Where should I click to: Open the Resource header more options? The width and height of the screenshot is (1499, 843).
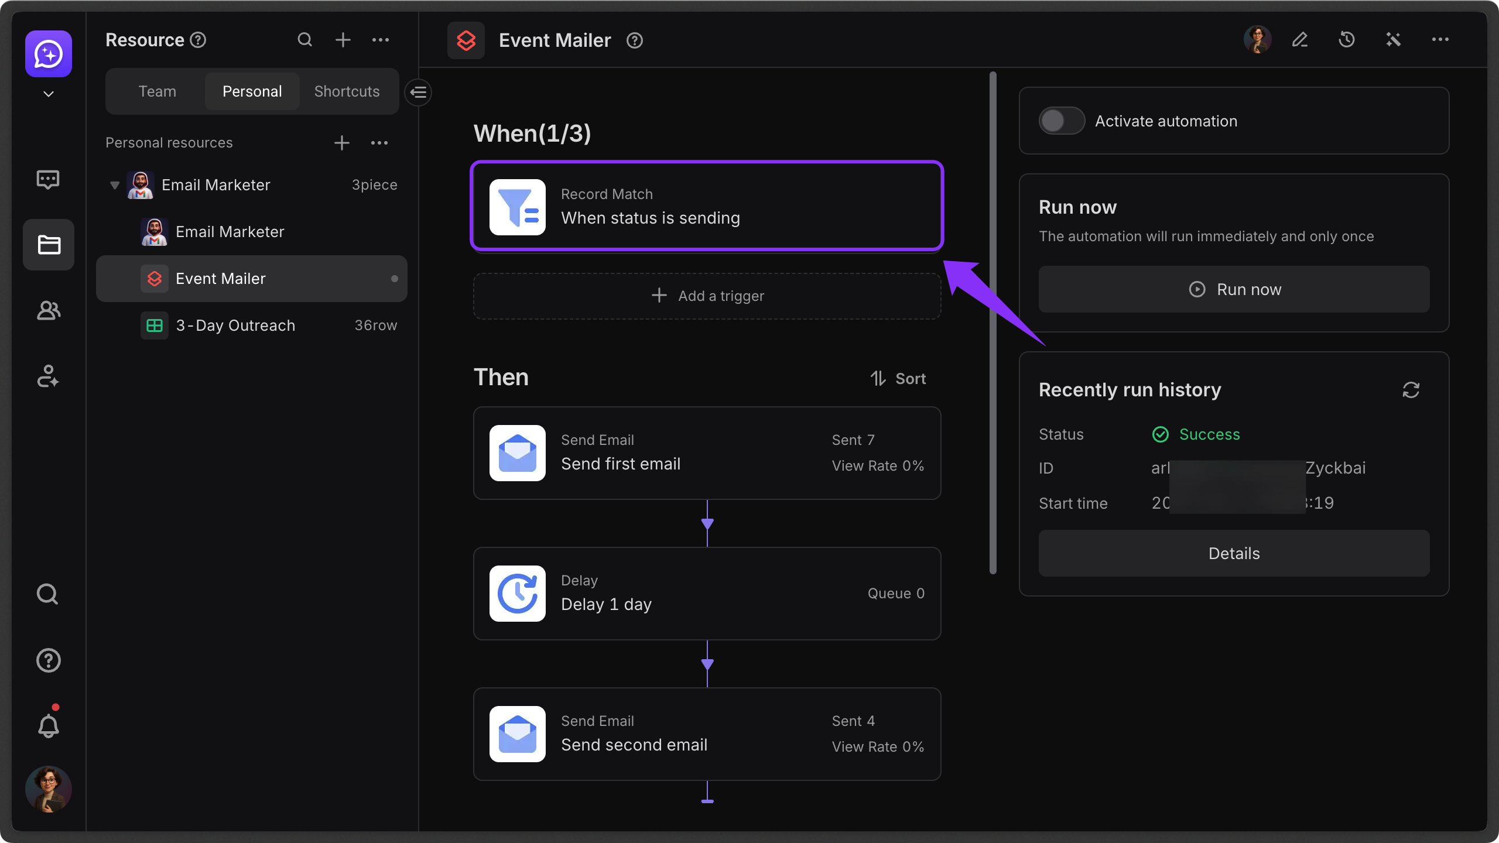point(381,40)
